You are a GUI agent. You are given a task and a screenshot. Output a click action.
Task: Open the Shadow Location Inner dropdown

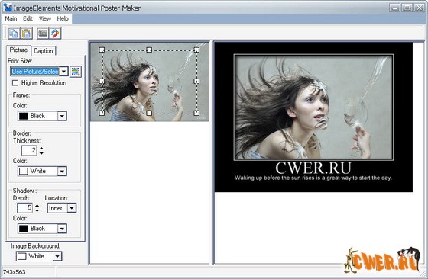(x=72, y=208)
